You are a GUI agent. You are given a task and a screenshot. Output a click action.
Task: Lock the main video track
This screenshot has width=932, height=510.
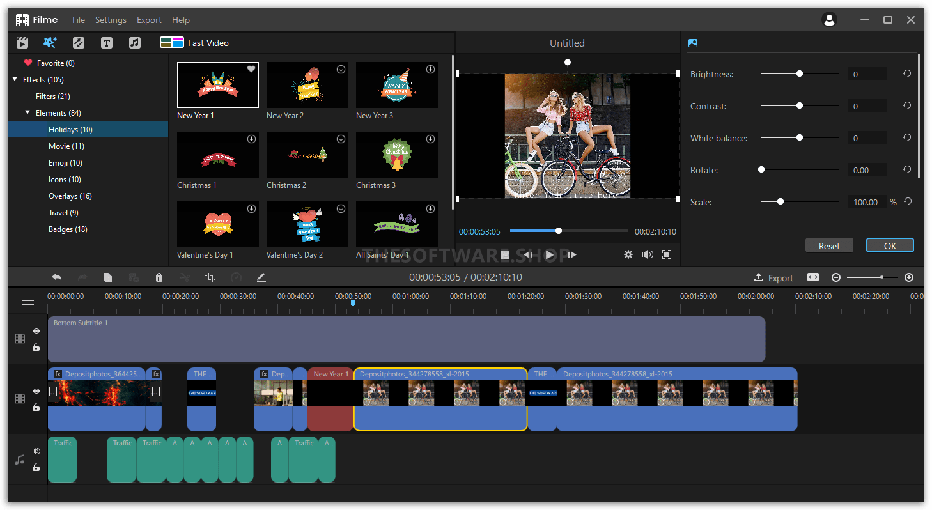36,408
